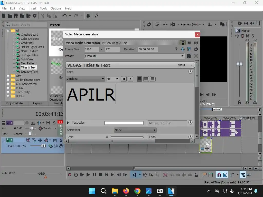Image resolution: width=263 pixels, height=197 pixels.
Task: Select Noise Texture generator in tree
Action: point(30,51)
